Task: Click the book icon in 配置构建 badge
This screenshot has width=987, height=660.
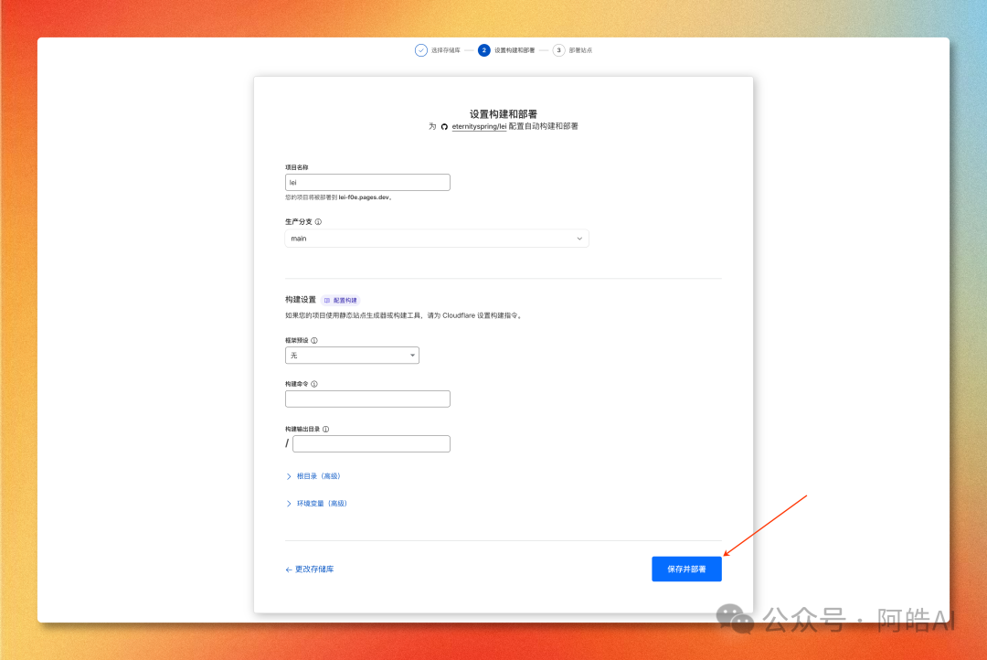Action: 326,301
